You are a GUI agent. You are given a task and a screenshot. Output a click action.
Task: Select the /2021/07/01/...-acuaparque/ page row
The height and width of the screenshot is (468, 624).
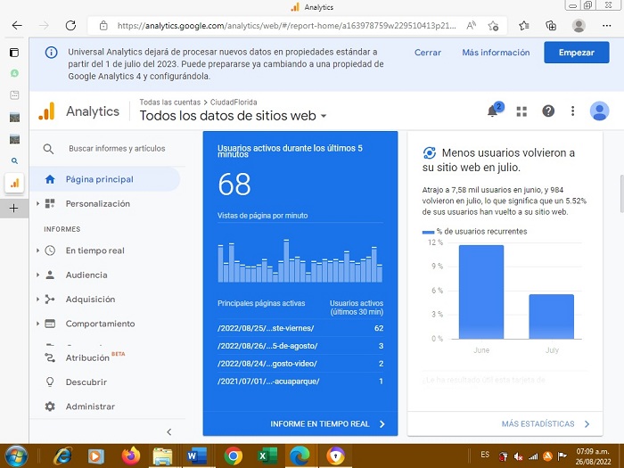[300, 382]
